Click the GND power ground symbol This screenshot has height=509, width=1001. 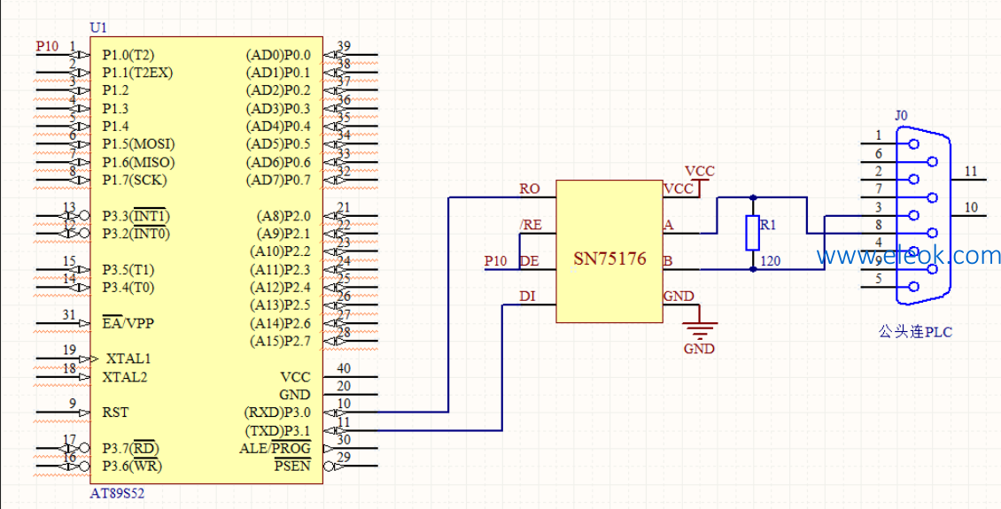(700, 330)
